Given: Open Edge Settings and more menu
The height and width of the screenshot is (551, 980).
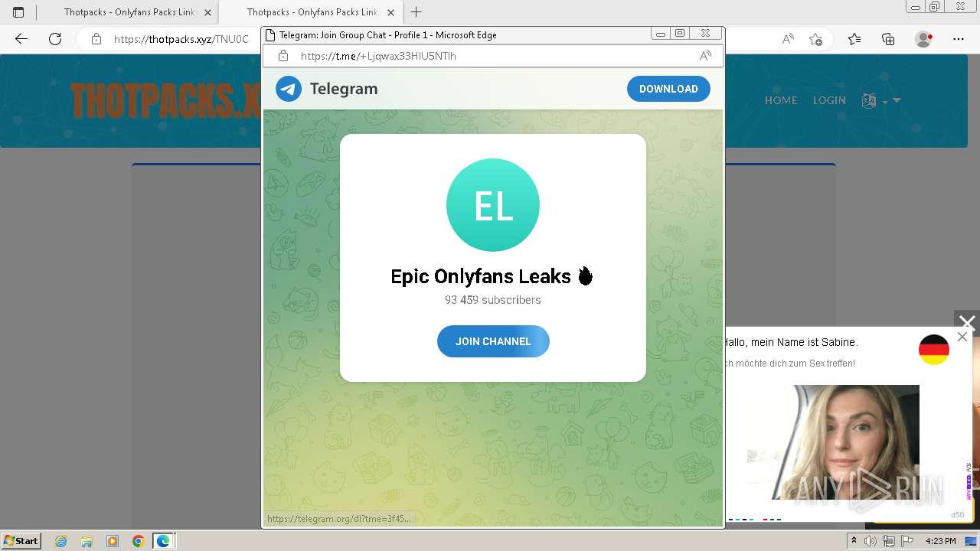Looking at the screenshot, I should 958,39.
